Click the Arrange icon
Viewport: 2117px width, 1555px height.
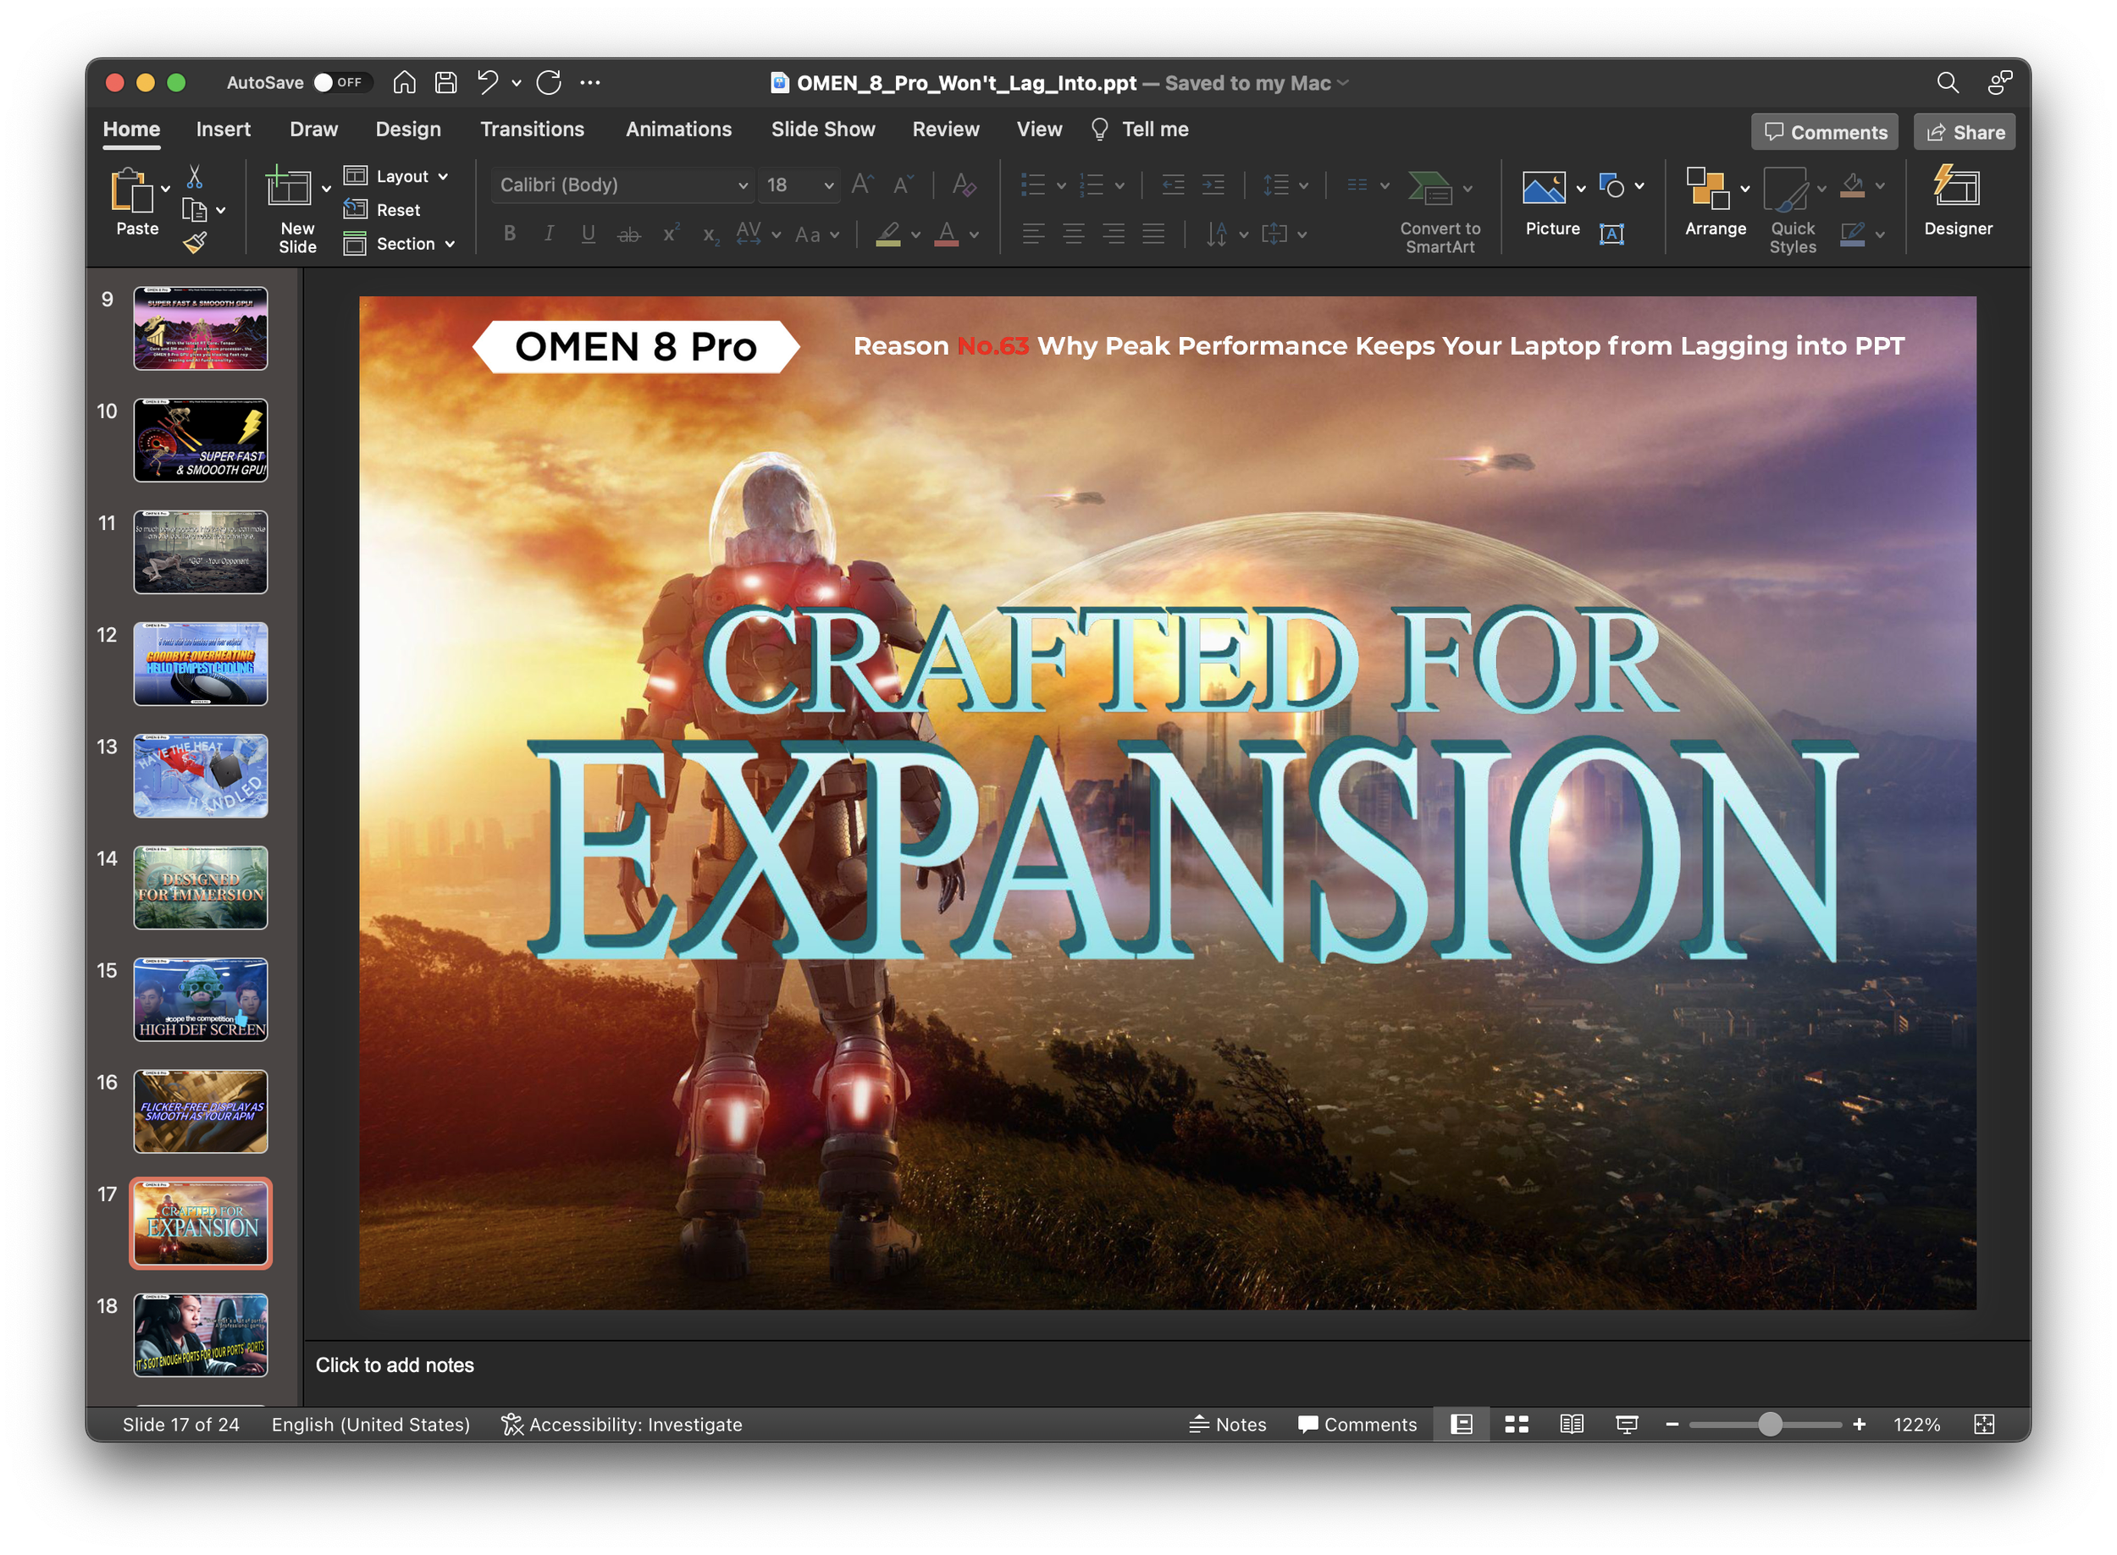pos(1708,187)
